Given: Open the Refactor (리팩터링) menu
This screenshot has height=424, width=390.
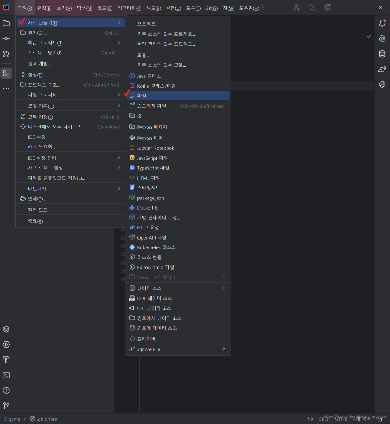Looking at the screenshot, I should [129, 8].
